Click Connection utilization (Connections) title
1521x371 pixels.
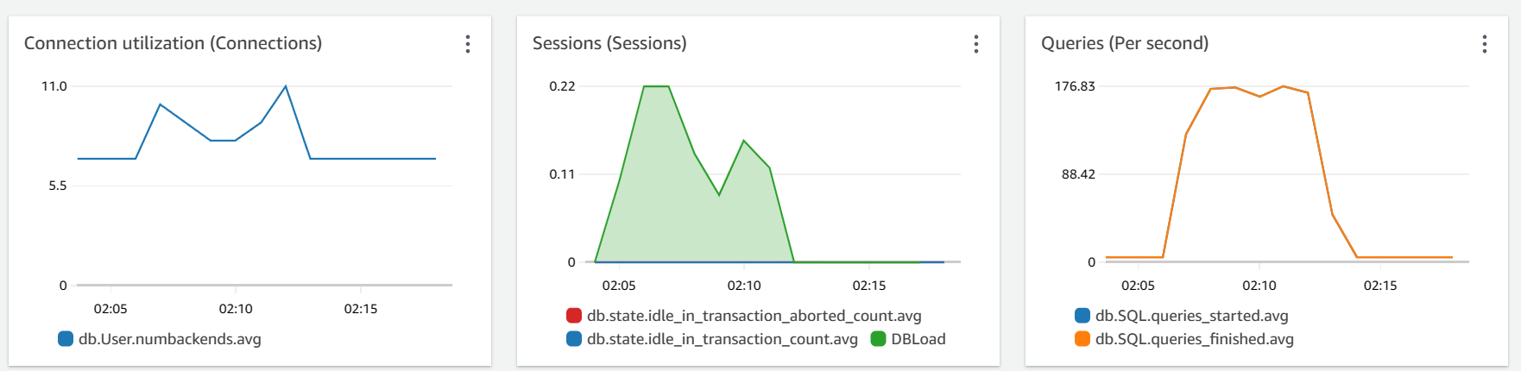click(173, 43)
